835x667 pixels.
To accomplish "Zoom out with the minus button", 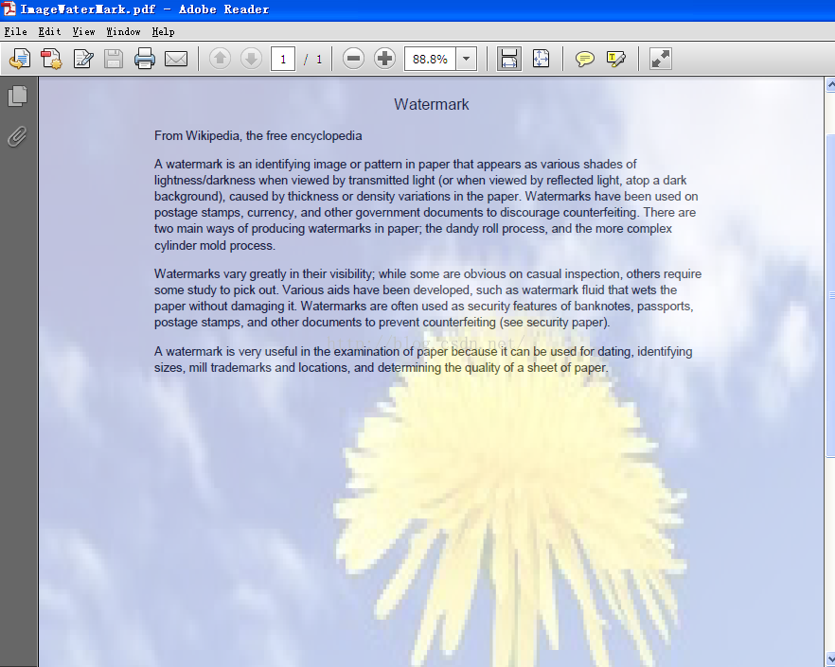I will pyautogui.click(x=353, y=59).
